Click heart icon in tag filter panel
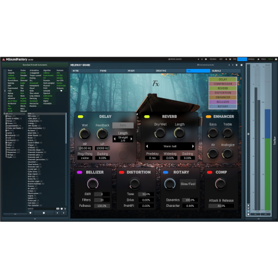Image resolution: width=278 pixels, height=278 pixels. 61,91
